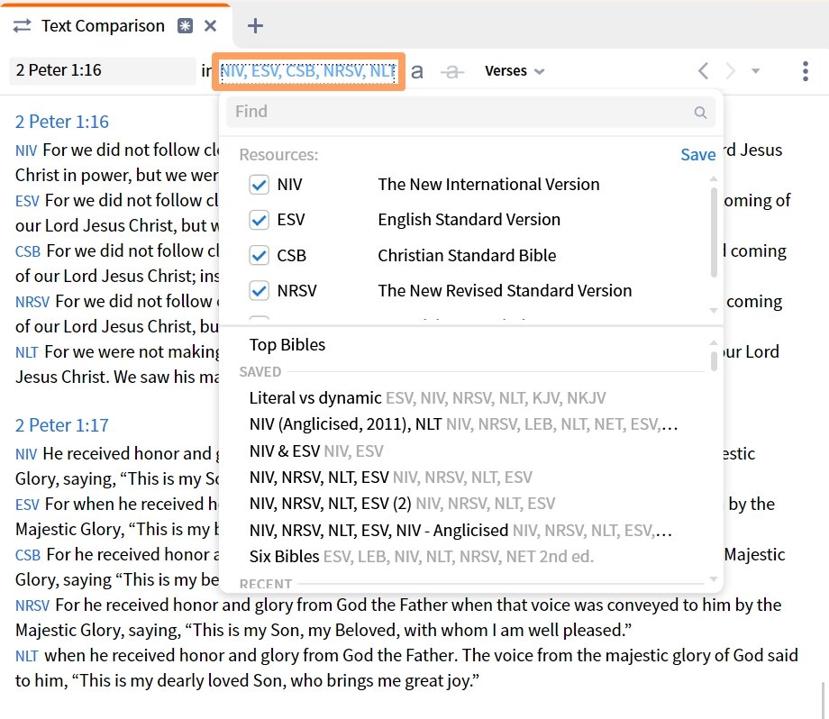Click the 'English Standard Version' resource title
The height and width of the screenshot is (719, 829).
point(469,220)
